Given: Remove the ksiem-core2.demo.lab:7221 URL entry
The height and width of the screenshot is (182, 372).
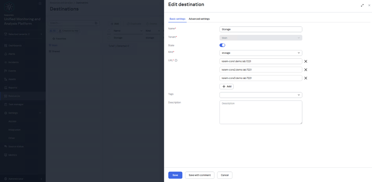Looking at the screenshot, I should coord(306,70).
